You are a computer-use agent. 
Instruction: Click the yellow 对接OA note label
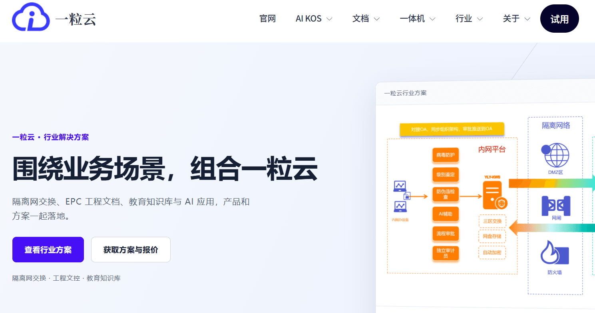pos(452,129)
